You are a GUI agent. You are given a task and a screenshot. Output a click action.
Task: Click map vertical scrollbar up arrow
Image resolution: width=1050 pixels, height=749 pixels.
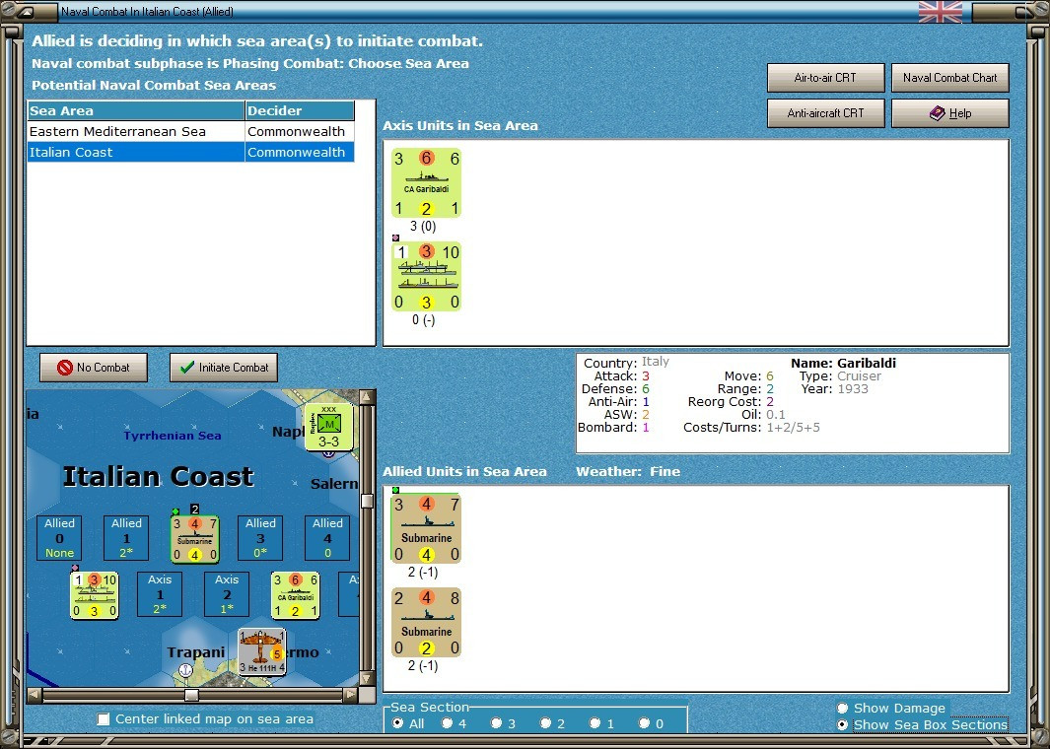(367, 397)
